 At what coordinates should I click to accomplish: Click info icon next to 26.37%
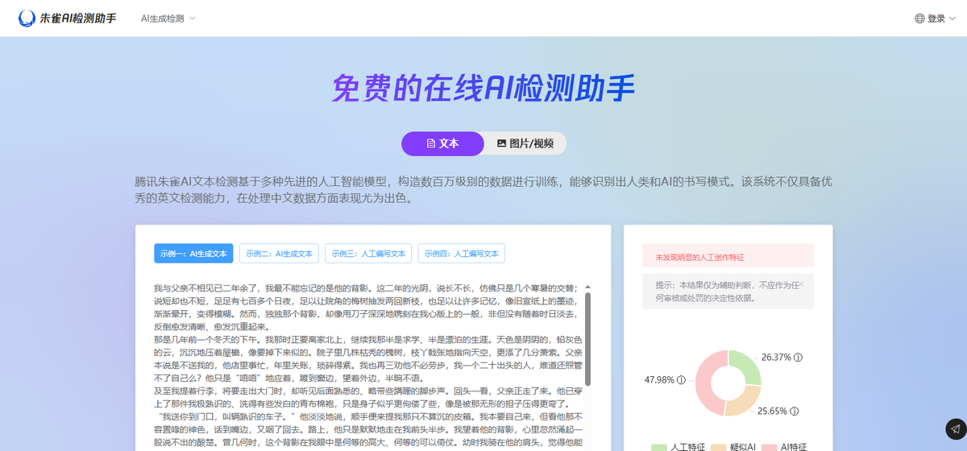click(798, 357)
